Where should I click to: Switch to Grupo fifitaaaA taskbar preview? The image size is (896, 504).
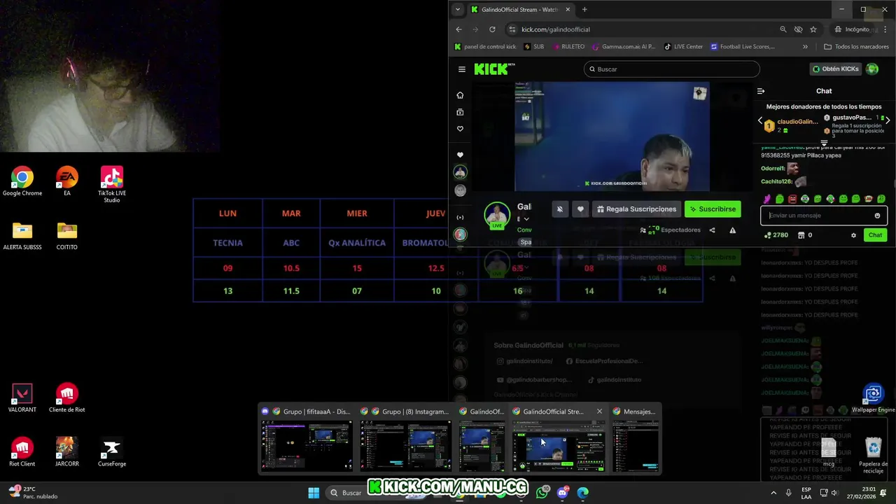pyautogui.click(x=307, y=438)
